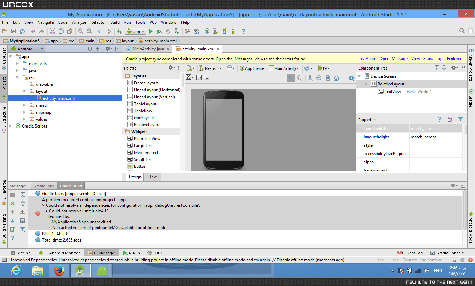
Task: Click Restore Properties default undo icon
Action: (x=450, y=119)
